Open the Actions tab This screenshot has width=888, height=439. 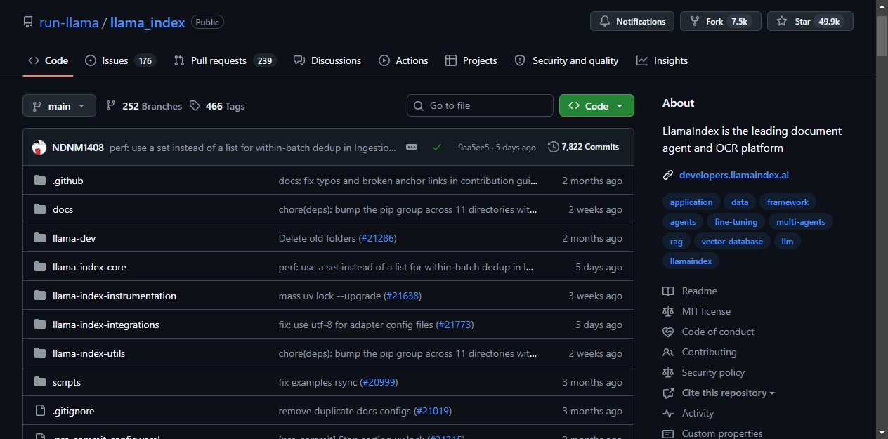click(403, 60)
